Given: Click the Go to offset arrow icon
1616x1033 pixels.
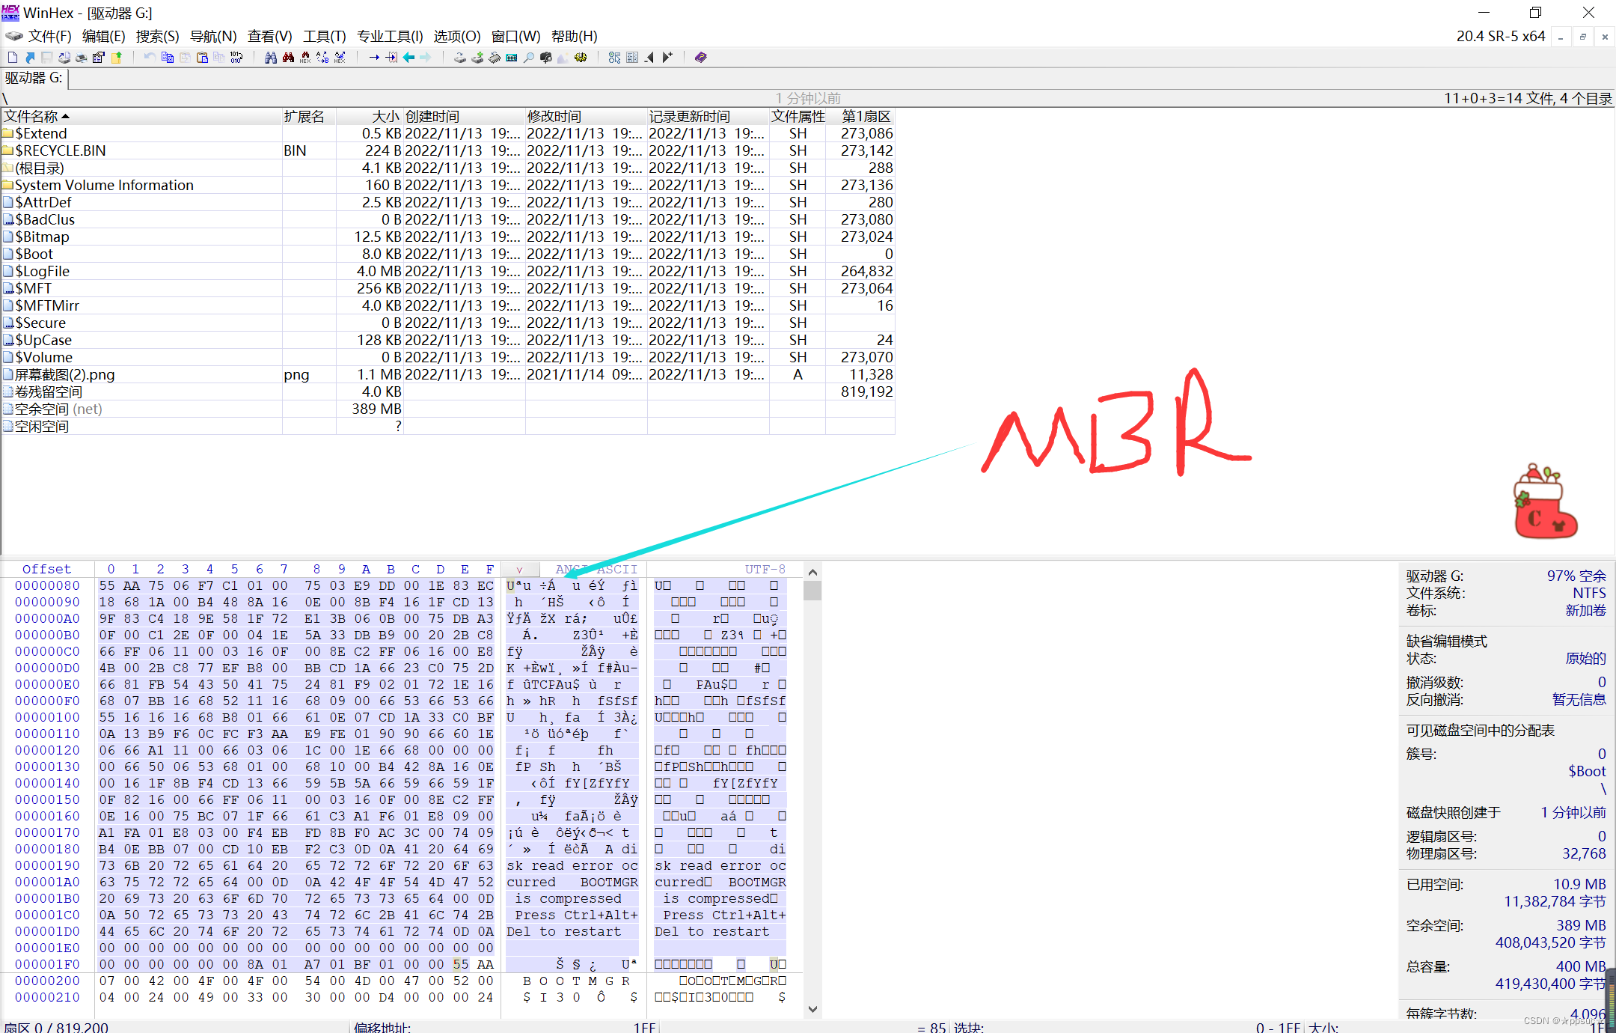Looking at the screenshot, I should pos(374,58).
